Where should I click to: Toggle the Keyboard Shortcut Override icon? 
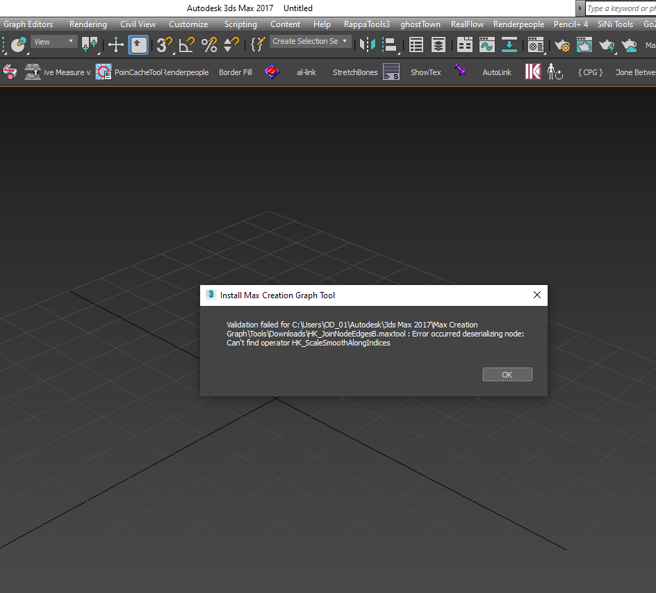(x=138, y=44)
